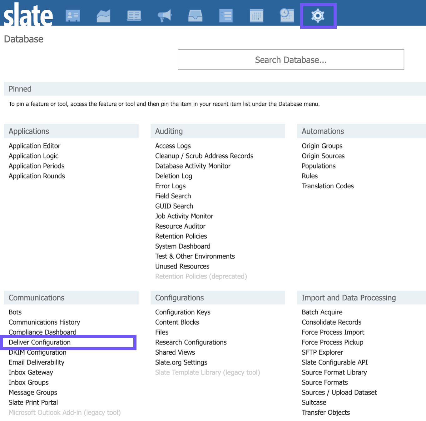Open Unused Resources
The width and height of the screenshot is (426, 421).
[182, 266]
